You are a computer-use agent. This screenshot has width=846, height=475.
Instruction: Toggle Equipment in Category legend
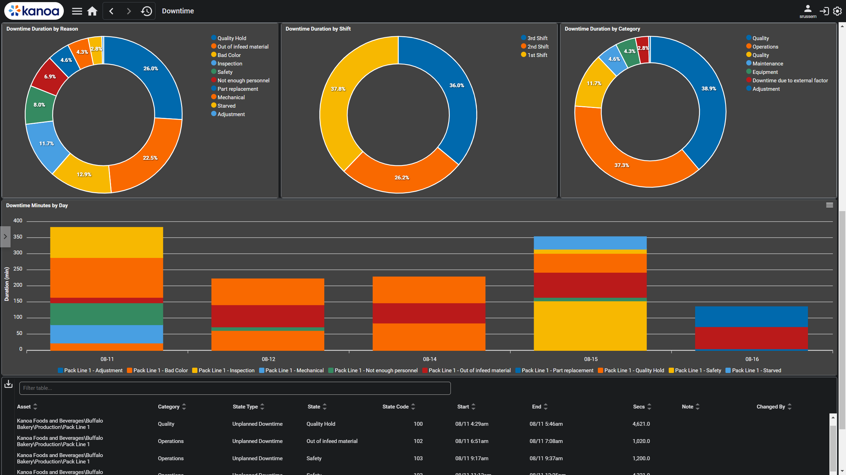pyautogui.click(x=762, y=72)
